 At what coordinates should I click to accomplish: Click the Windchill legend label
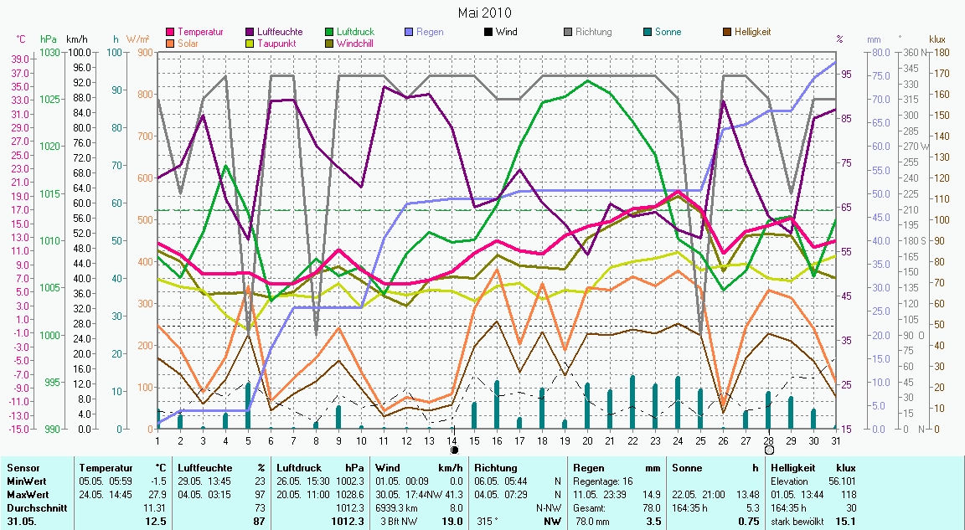(354, 43)
